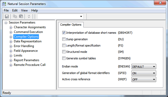The image size is (168, 97).
Task: Expand the Character Assignments node
Action: coord(11,27)
